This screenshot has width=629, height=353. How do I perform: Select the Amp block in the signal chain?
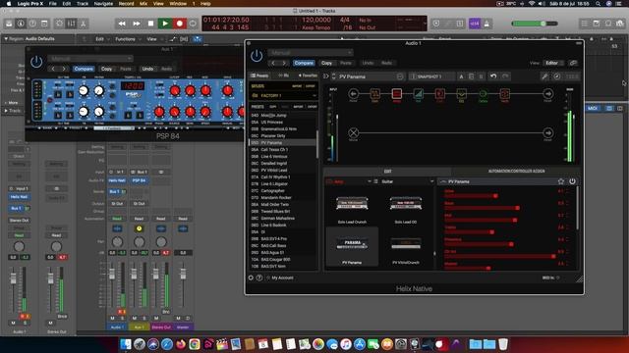coord(396,94)
